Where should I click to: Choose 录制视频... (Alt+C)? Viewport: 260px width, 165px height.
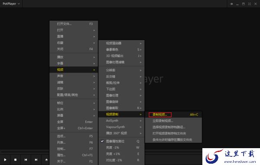[173, 114]
